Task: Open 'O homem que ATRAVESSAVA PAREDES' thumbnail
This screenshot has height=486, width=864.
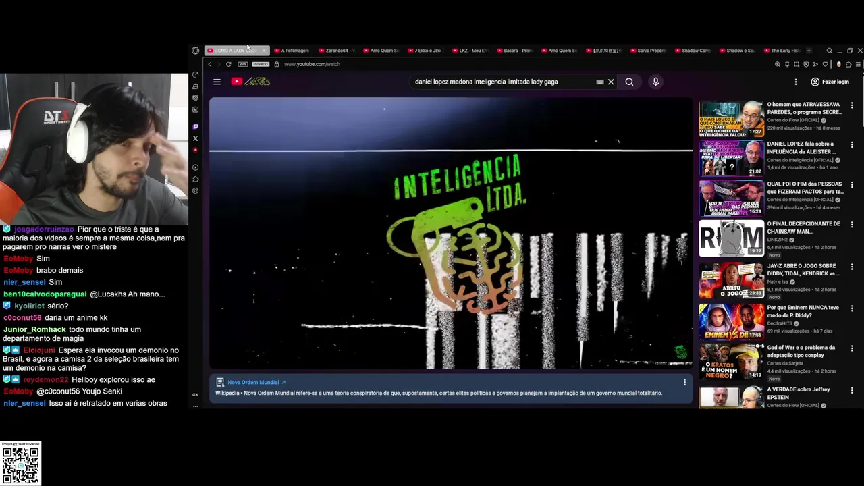Action: pos(731,119)
